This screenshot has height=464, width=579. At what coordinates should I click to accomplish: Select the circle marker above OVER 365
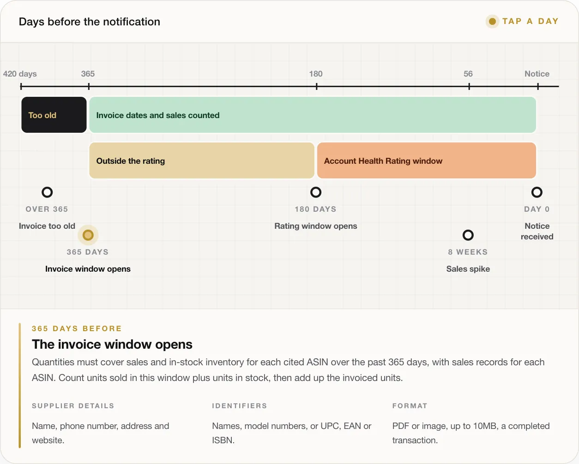click(47, 192)
